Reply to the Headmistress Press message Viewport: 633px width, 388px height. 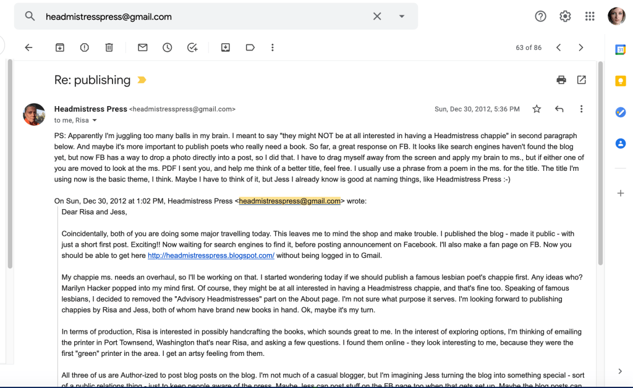pyautogui.click(x=559, y=109)
